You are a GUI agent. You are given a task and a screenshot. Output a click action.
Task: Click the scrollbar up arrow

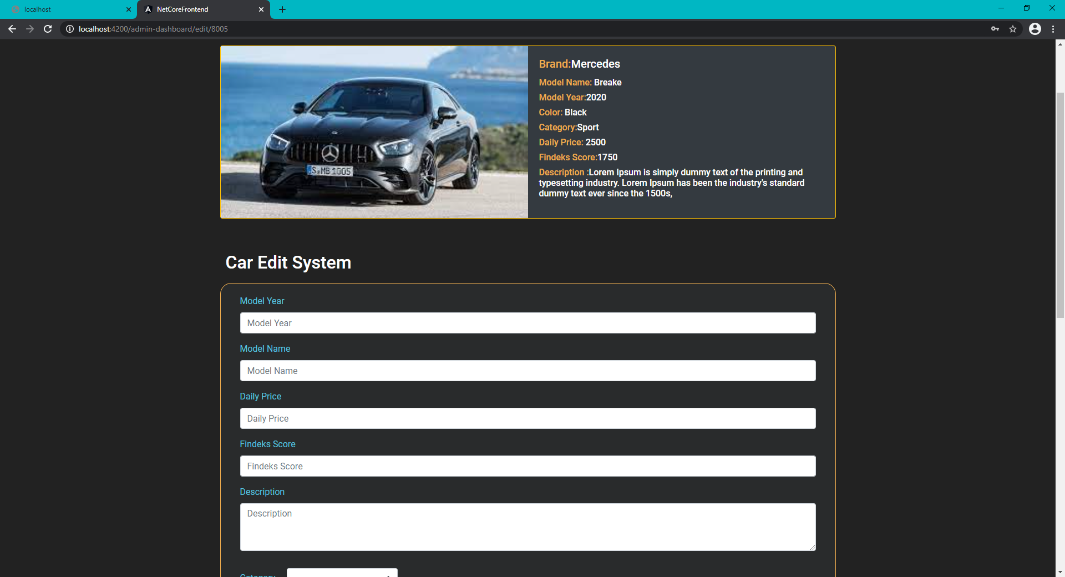point(1060,44)
